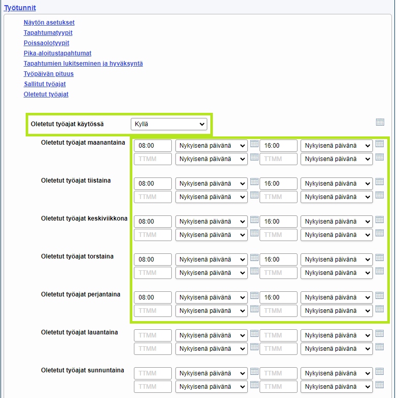396x398 pixels.
Task: Open Monday first-row end day dropdown
Action: click(x=336, y=146)
